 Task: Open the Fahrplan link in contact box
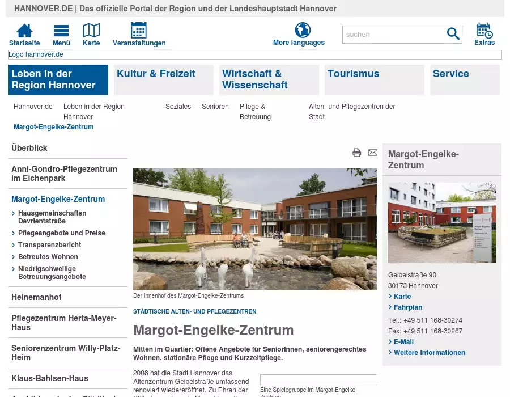pyautogui.click(x=408, y=307)
